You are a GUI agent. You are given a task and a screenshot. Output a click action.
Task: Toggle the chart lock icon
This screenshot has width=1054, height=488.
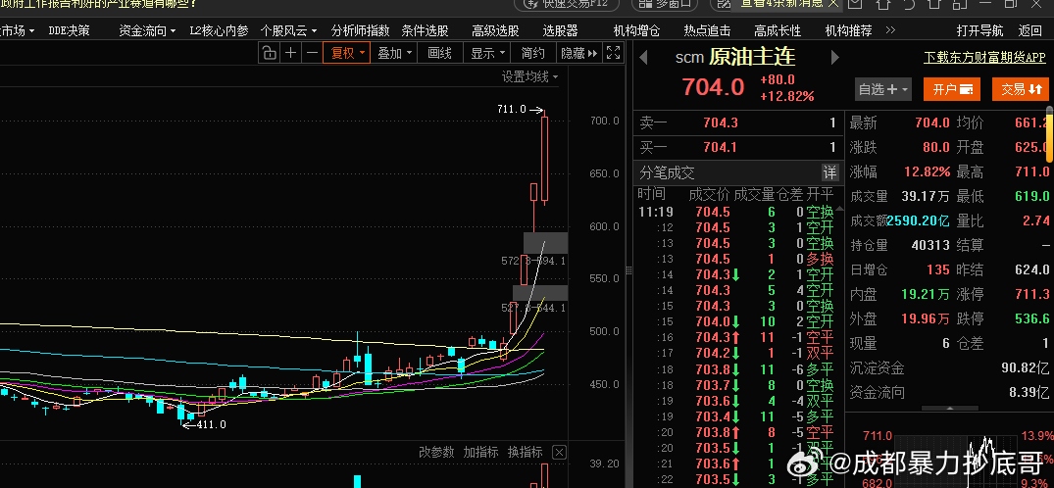(x=269, y=53)
